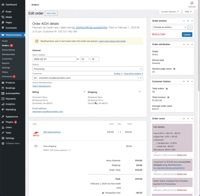Click the customer email address link

47,112
